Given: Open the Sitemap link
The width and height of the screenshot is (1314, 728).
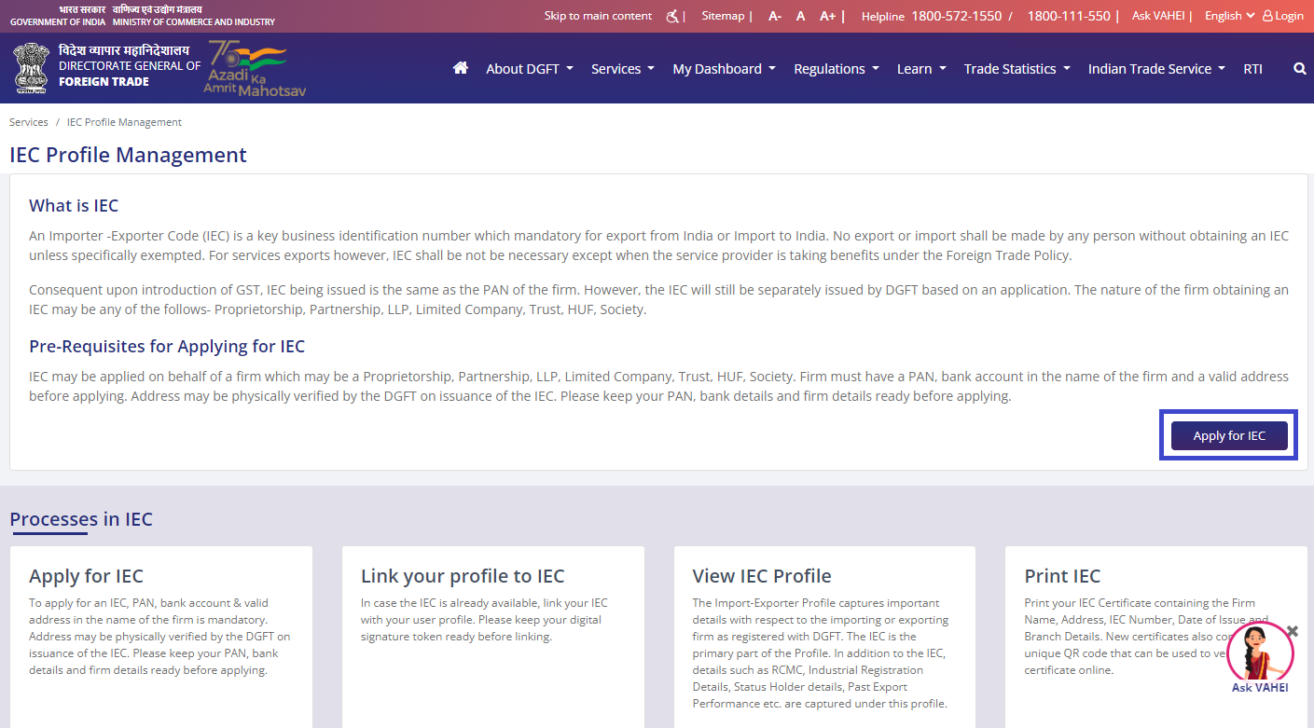Looking at the screenshot, I should [x=723, y=16].
